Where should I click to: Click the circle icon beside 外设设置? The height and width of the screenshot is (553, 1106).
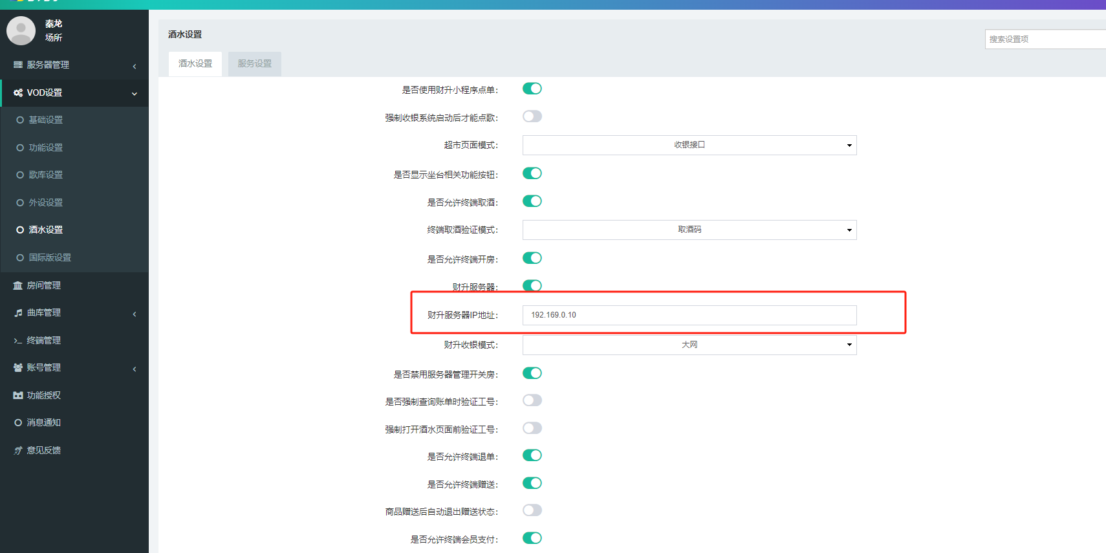click(20, 202)
